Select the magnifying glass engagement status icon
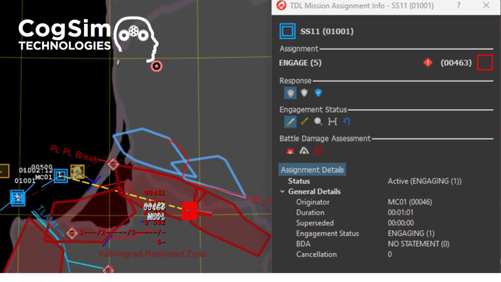Image resolution: width=501 pixels, height=282 pixels. (x=318, y=121)
